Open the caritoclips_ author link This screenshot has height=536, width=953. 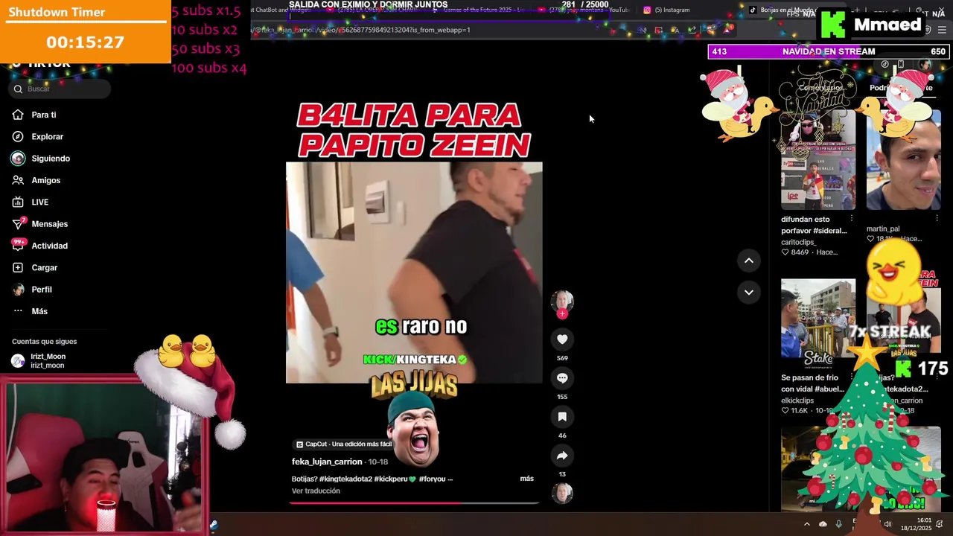(x=799, y=242)
